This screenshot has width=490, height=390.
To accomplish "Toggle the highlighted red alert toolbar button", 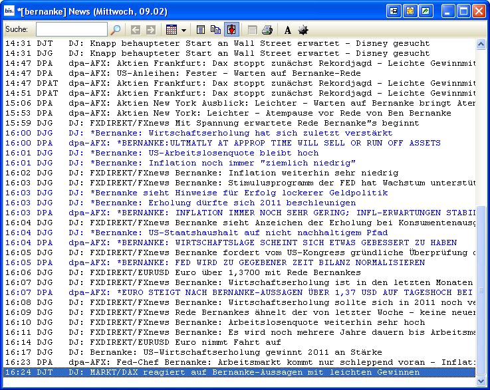I will [x=231, y=30].
